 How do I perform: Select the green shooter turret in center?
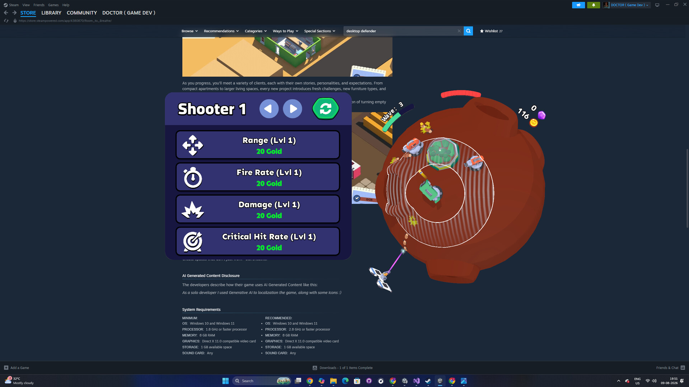[x=430, y=192]
